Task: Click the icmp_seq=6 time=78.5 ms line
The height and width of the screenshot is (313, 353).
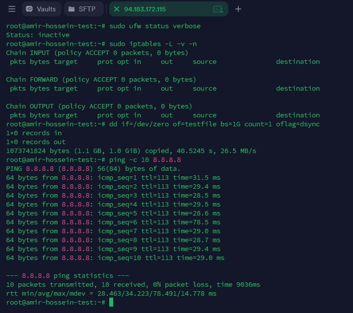Action: click(113, 222)
